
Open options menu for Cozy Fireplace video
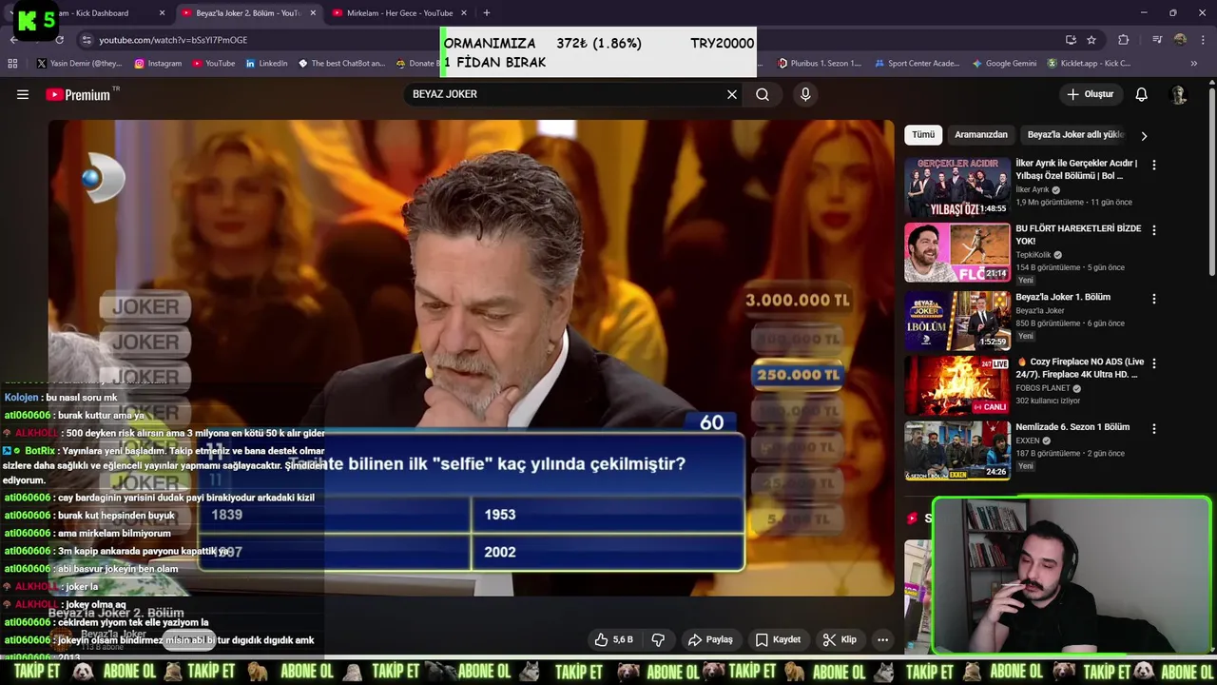coord(1154,363)
